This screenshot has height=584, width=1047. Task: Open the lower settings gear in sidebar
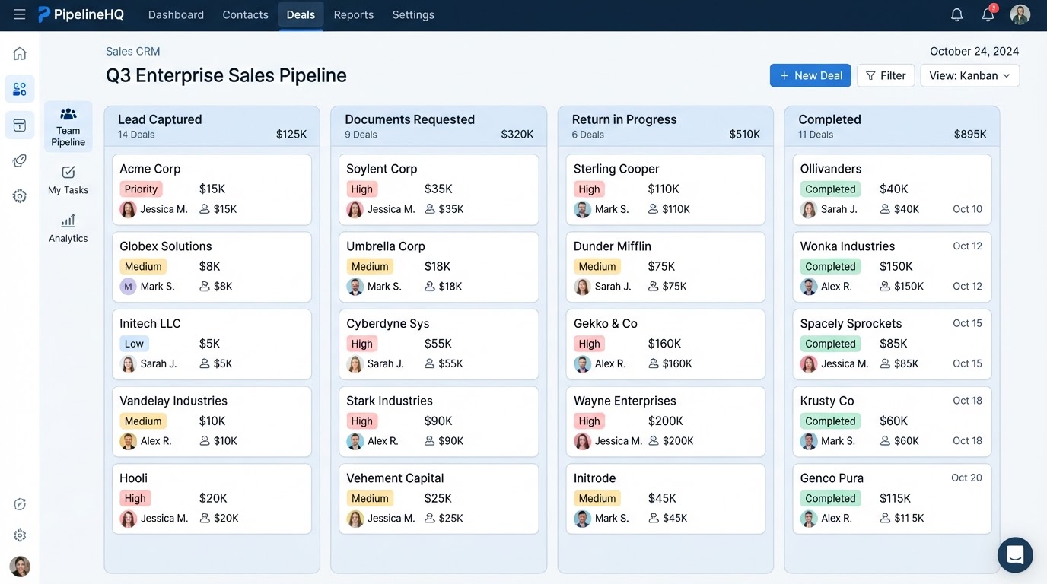coord(20,535)
